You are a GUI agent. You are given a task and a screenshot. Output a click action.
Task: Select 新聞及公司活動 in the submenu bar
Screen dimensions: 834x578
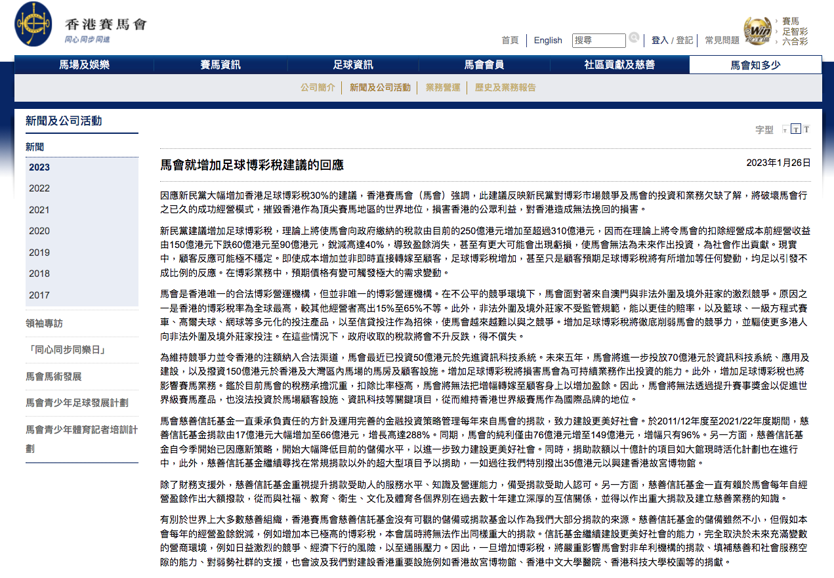[380, 87]
